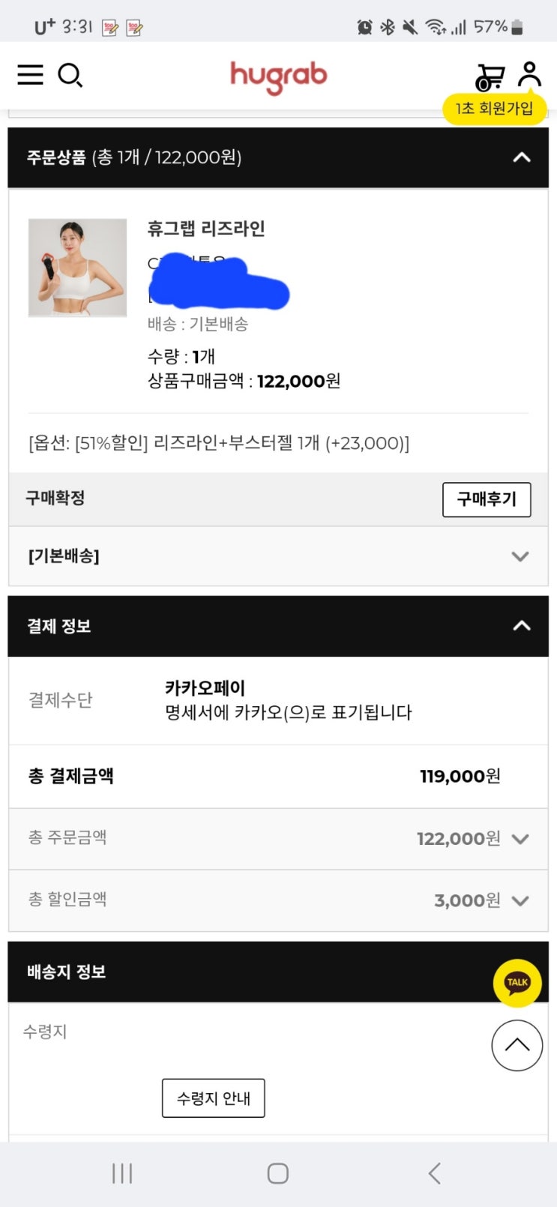The height and width of the screenshot is (1207, 557).
Task: Collapse the 주문상품 section chevron
Action: pos(521,157)
